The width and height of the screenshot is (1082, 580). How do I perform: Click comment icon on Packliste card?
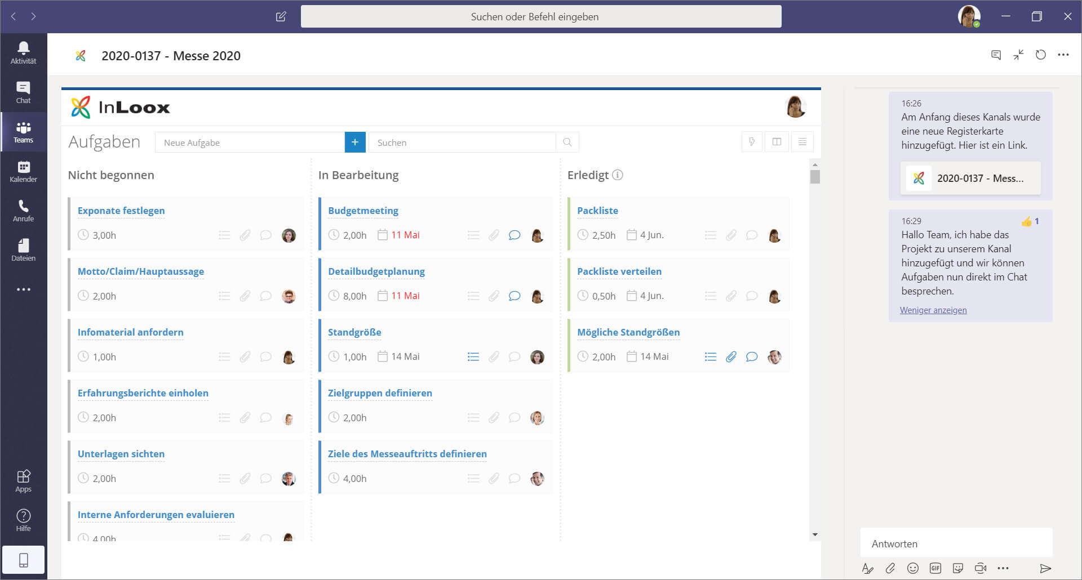[752, 235]
